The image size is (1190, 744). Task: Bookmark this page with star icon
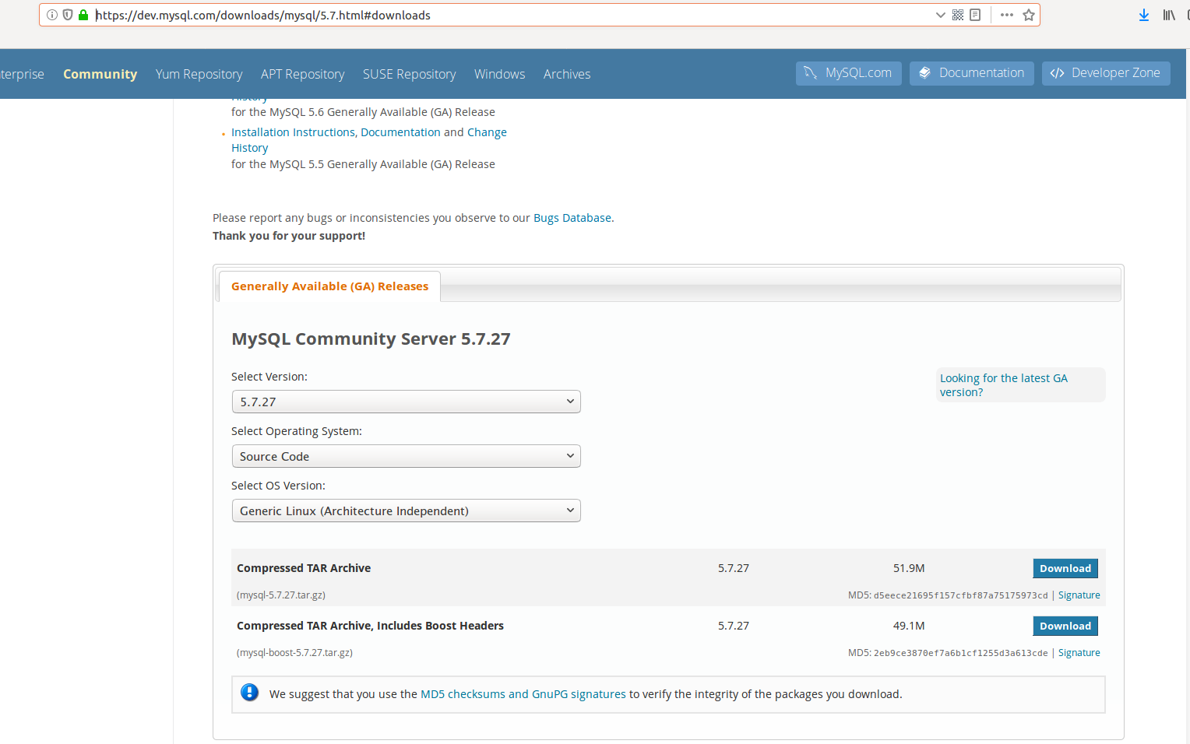pyautogui.click(x=1029, y=15)
